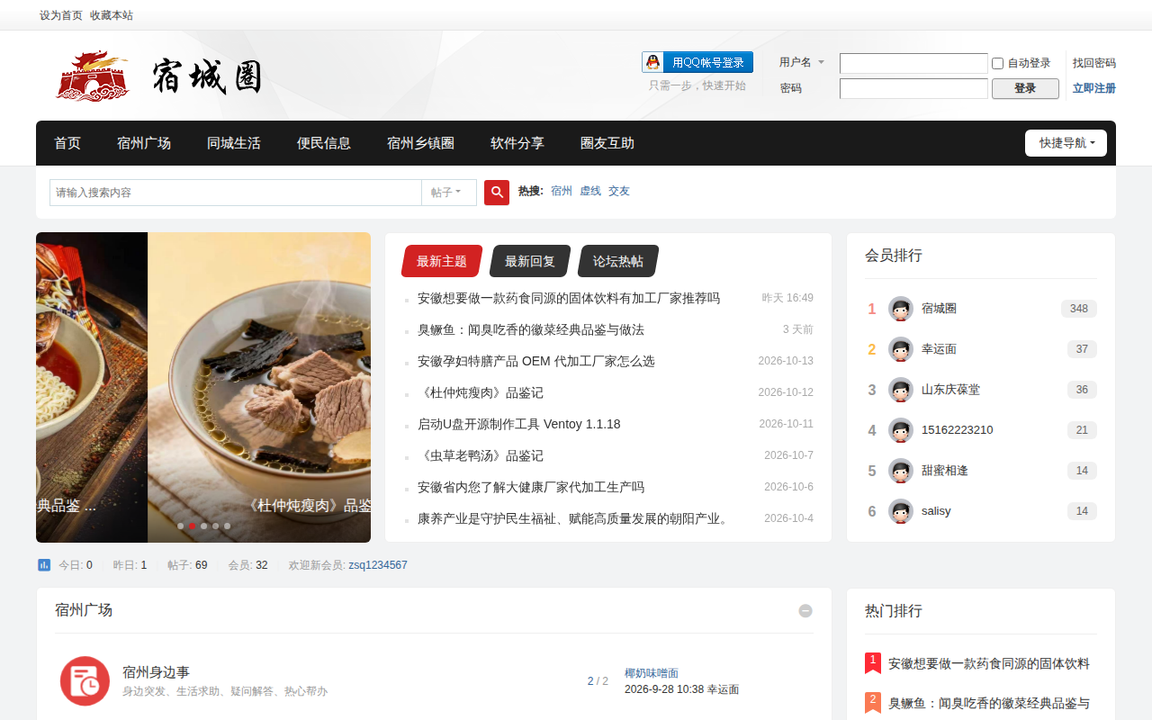Screen dimensions: 1152x720
Task: Open the 帖子 search type dropdown
Action: coord(448,193)
